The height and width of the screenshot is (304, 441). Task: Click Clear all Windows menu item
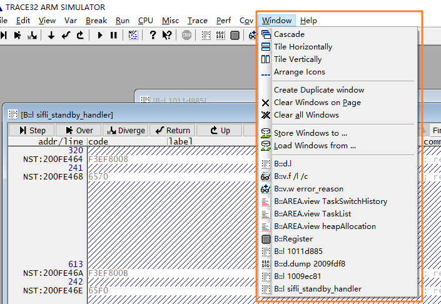click(x=306, y=115)
